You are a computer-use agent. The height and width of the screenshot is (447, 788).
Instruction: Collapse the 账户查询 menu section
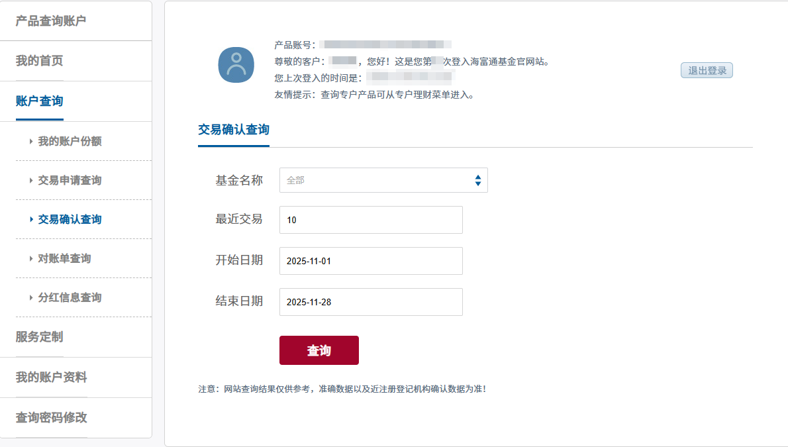click(x=40, y=101)
